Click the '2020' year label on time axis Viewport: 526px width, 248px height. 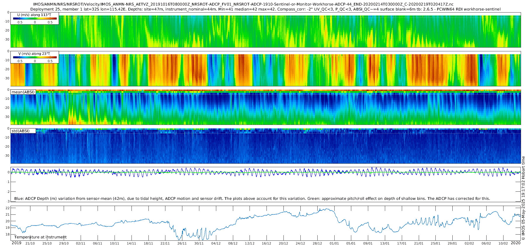coord(515,243)
